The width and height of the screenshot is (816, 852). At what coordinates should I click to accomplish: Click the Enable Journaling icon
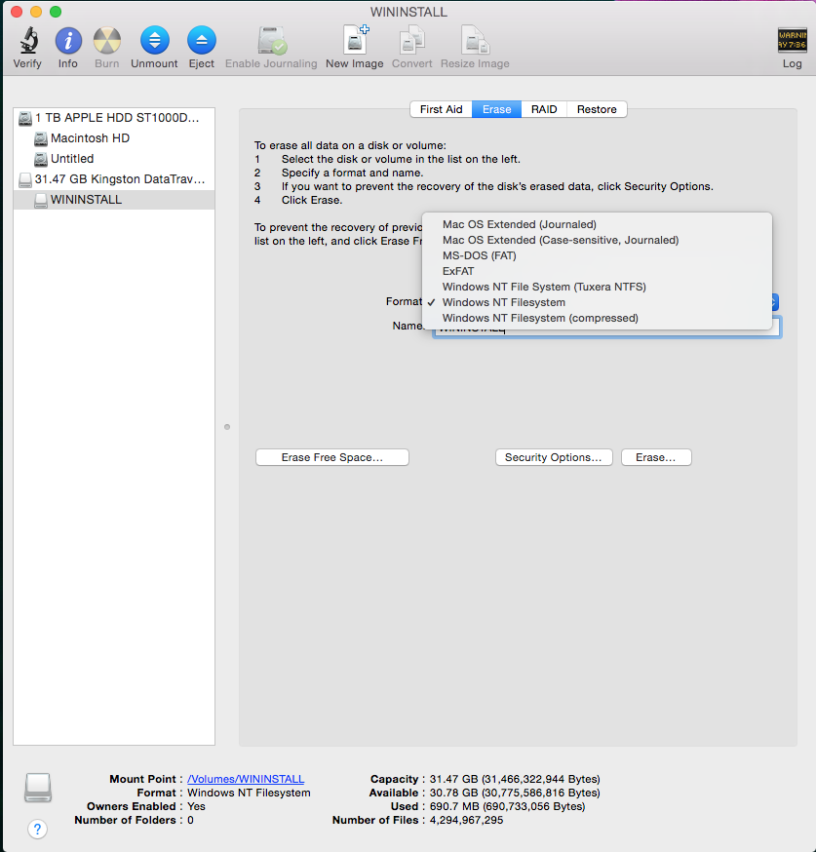click(x=272, y=41)
